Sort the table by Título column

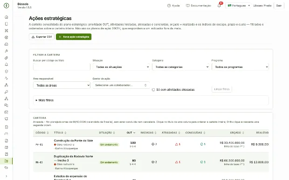(60, 133)
